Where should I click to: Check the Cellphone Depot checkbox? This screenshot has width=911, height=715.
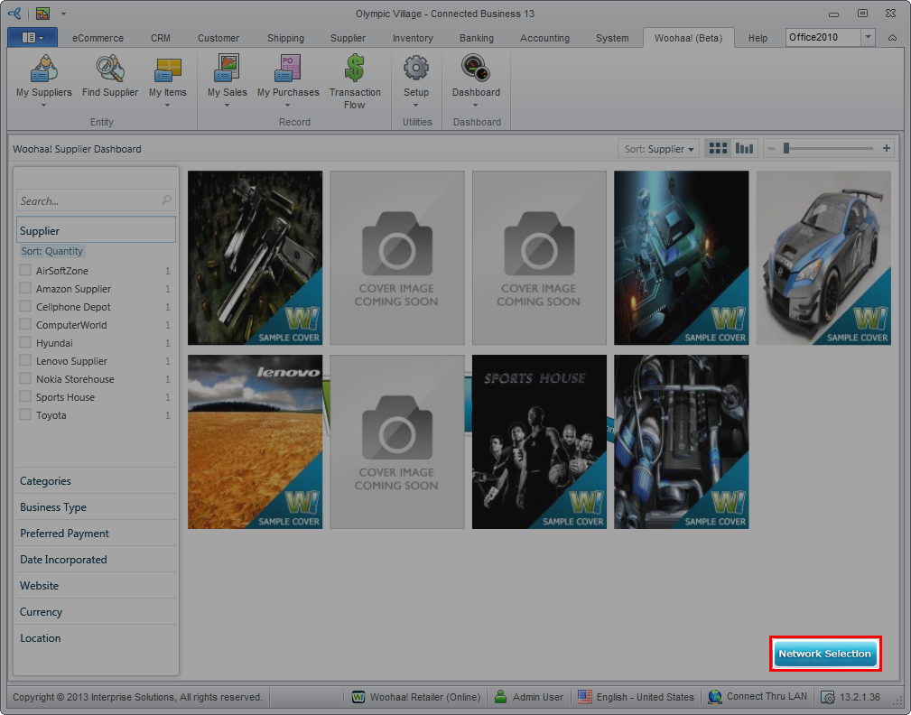click(25, 306)
